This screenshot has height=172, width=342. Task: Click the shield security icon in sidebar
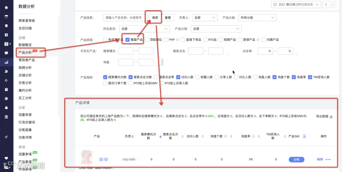(6, 26)
